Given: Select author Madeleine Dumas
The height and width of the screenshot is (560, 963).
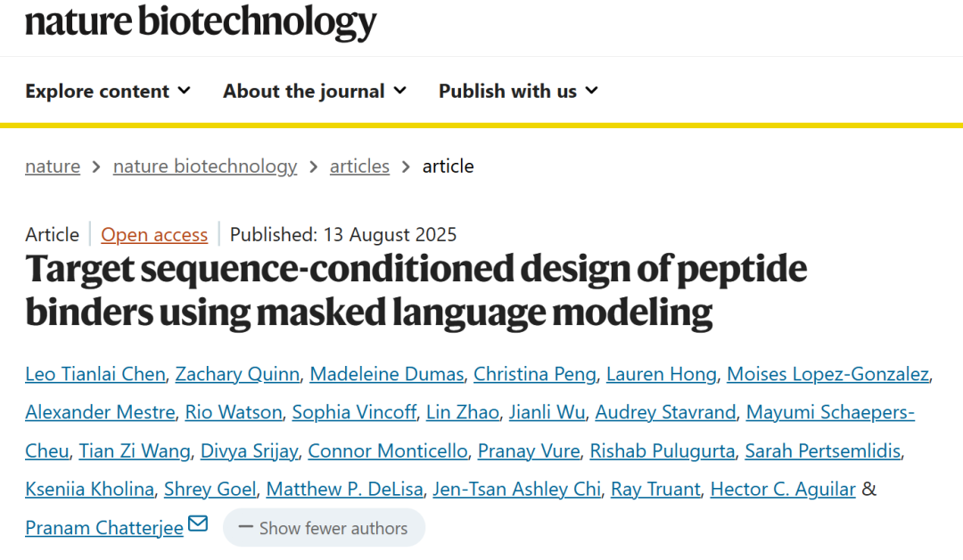Looking at the screenshot, I should point(386,374).
